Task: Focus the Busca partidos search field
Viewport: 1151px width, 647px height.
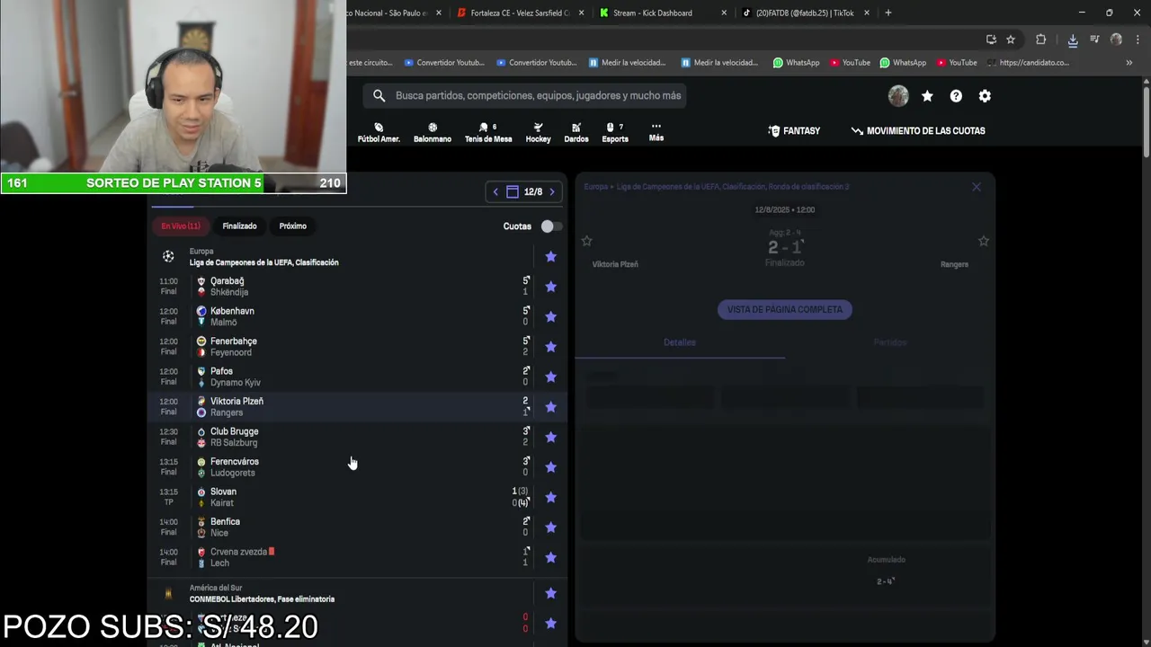Action: coord(525,95)
